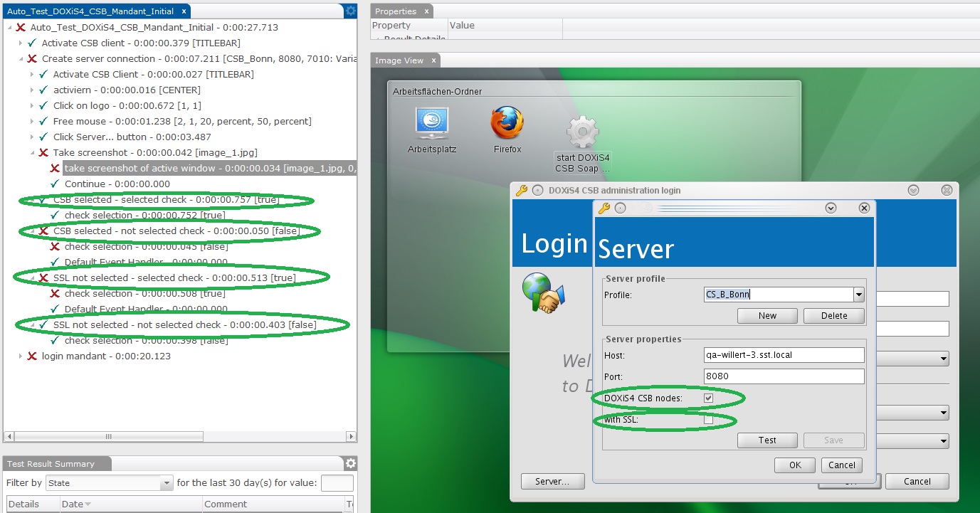Click the round pin icon in the Server title bar
Image resolution: width=980 pixels, height=513 pixels.
620,208
